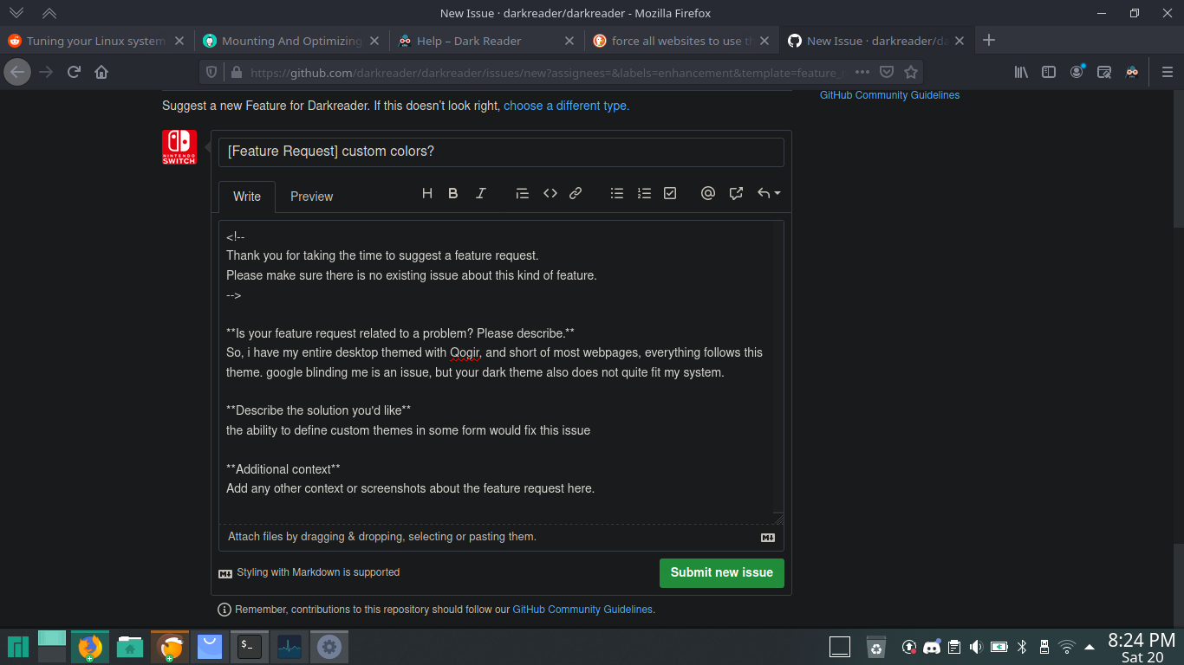
Task: Add a hyperlink using the link icon
Action: point(576,193)
